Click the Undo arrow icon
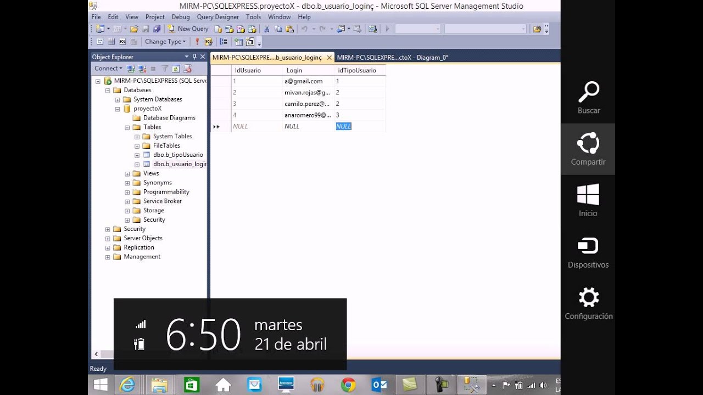This screenshot has height=395, width=703. [304, 29]
